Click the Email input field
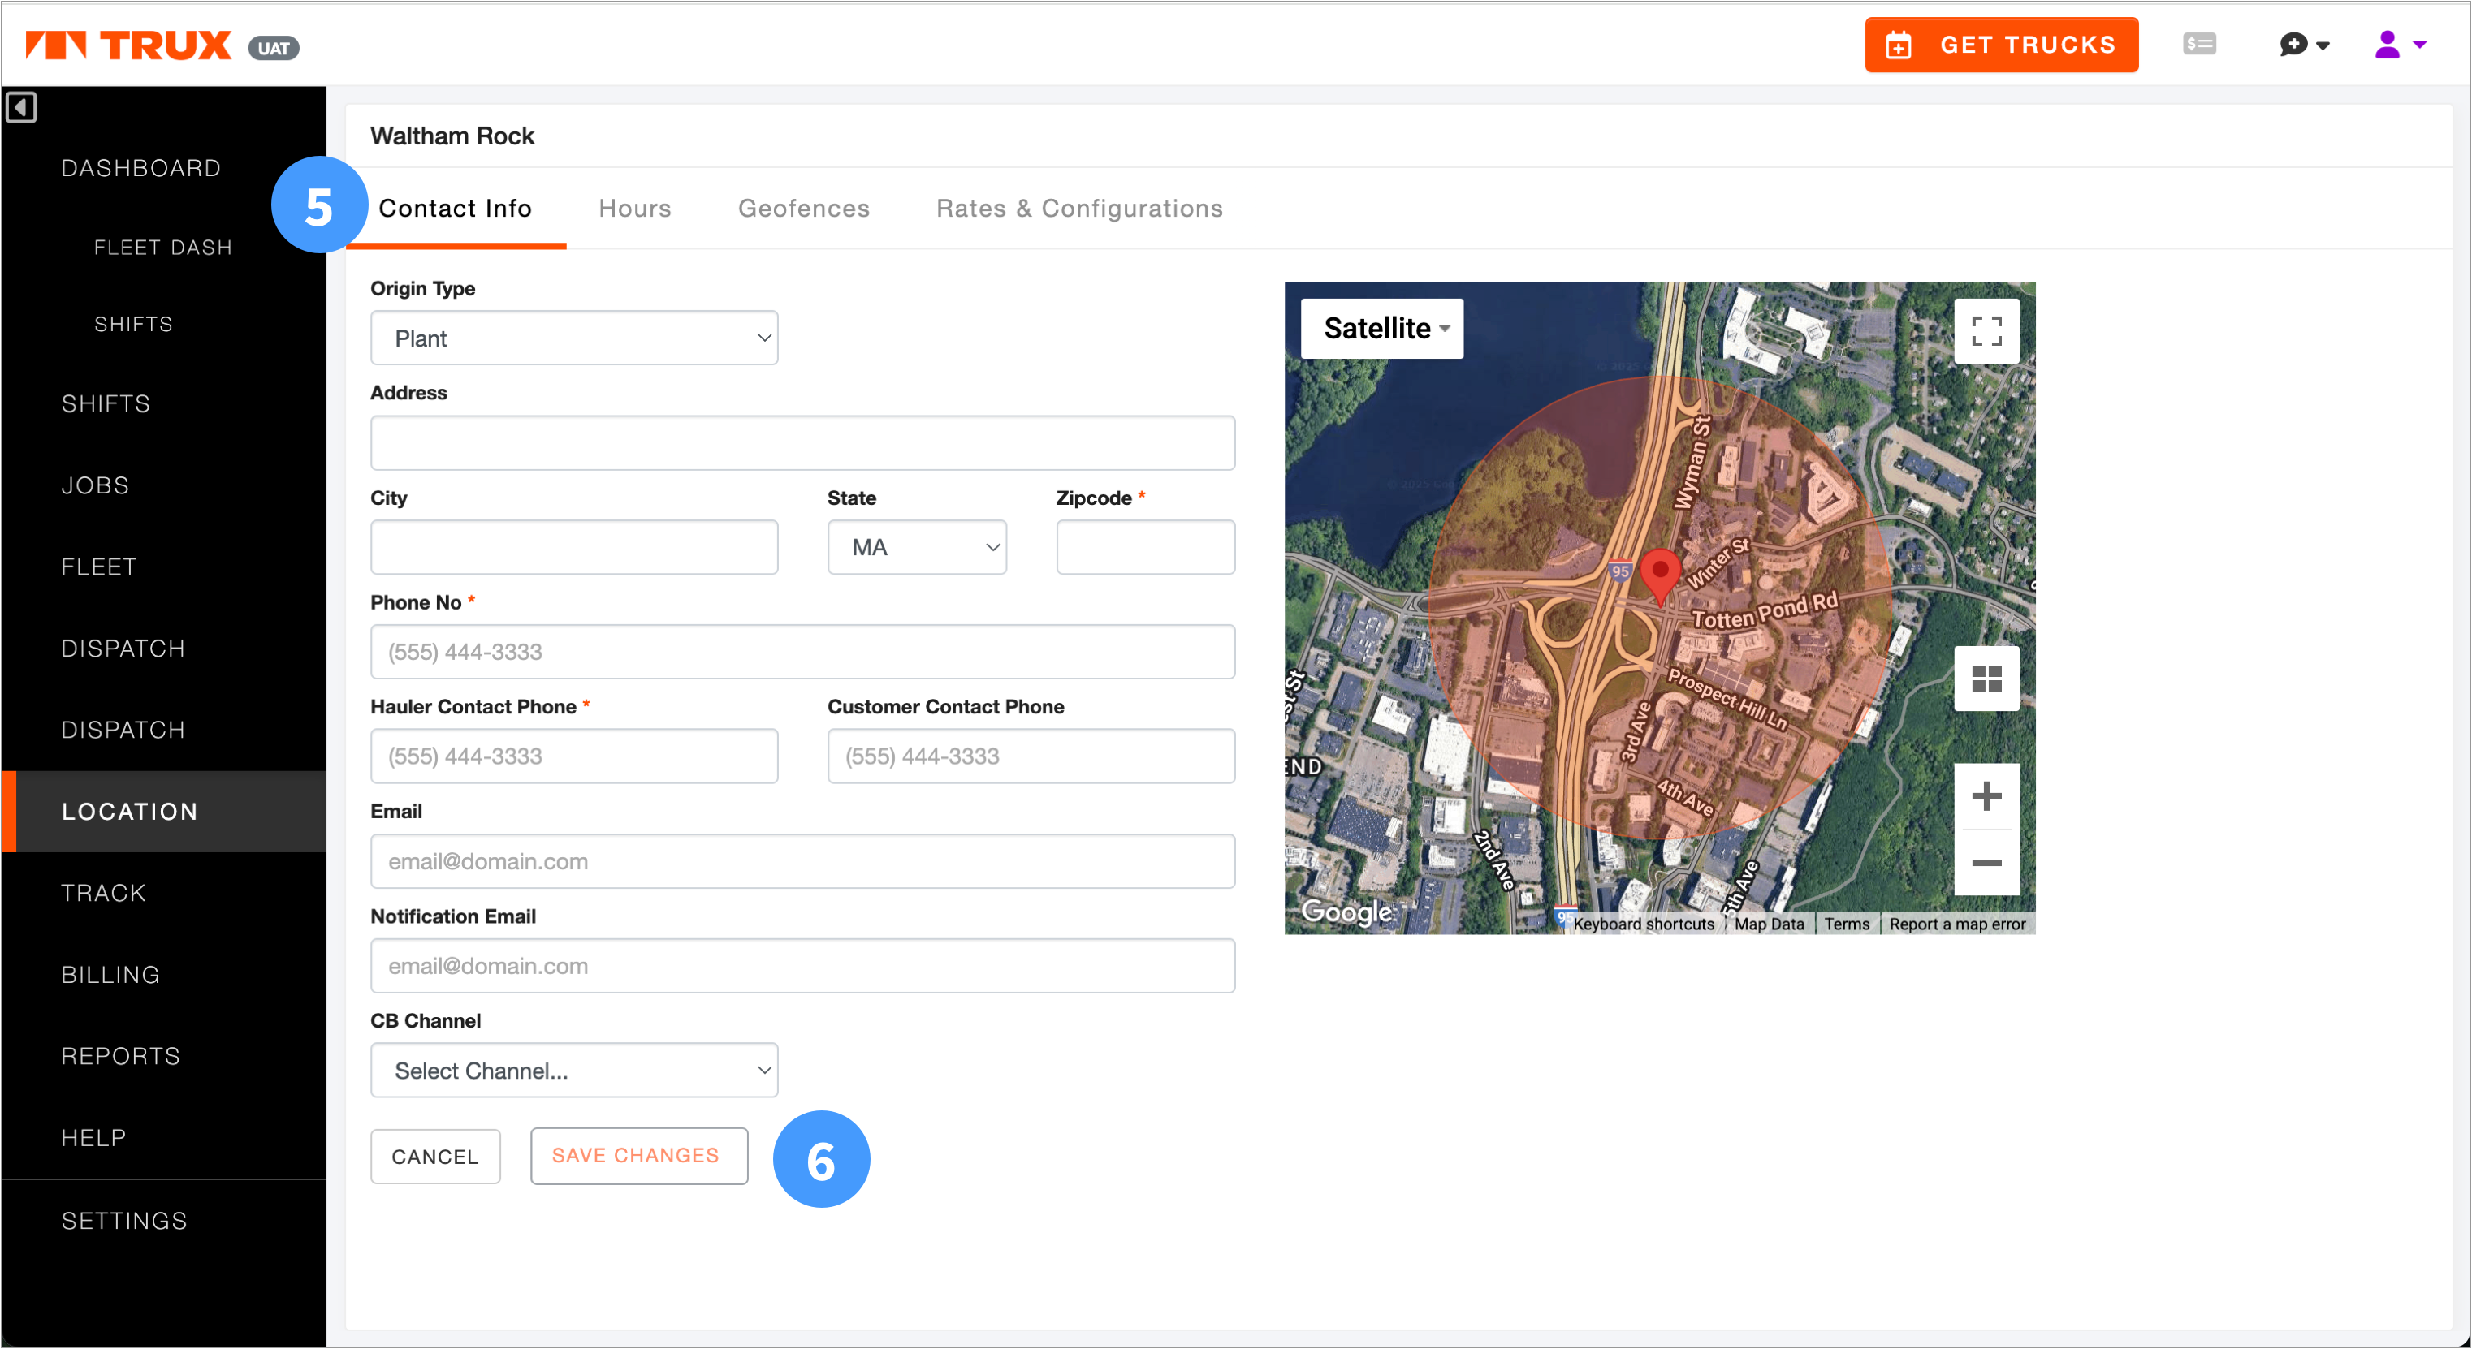The height and width of the screenshot is (1349, 2472). click(802, 860)
